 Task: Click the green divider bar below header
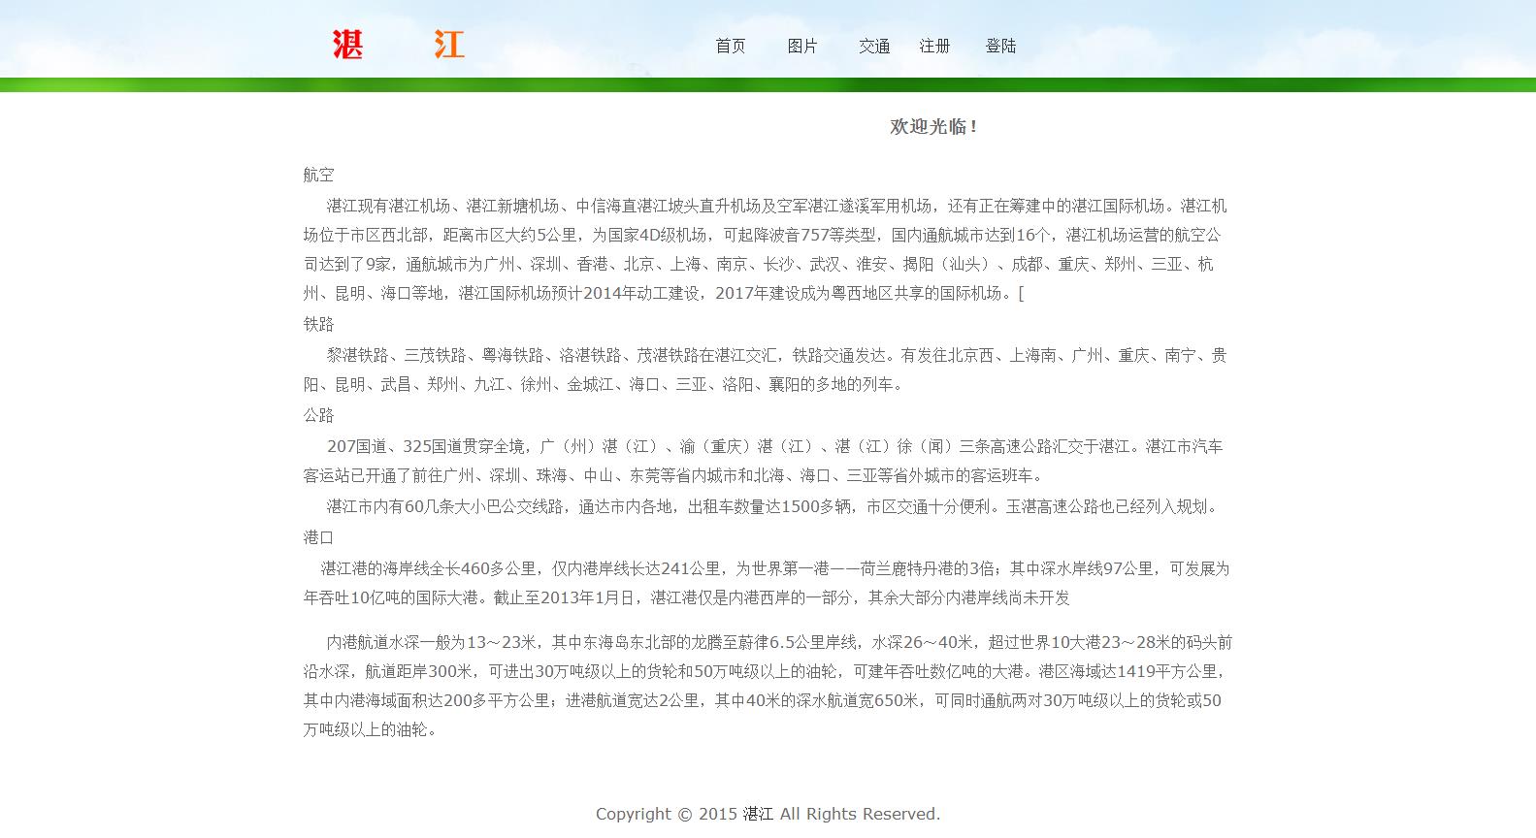click(x=768, y=85)
